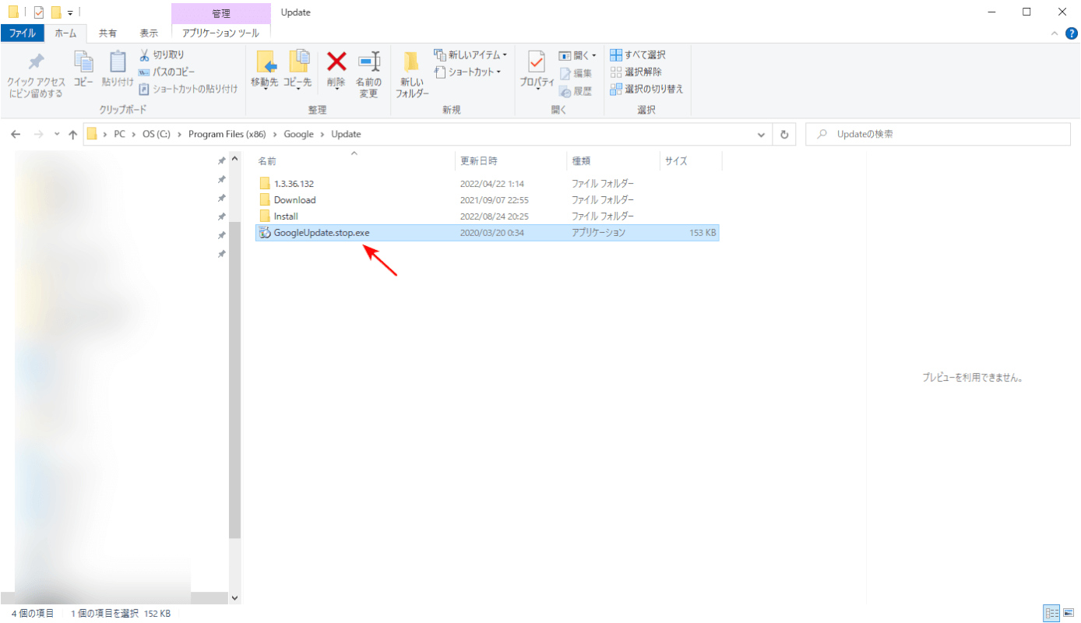Select the Install folder

[x=487, y=216]
